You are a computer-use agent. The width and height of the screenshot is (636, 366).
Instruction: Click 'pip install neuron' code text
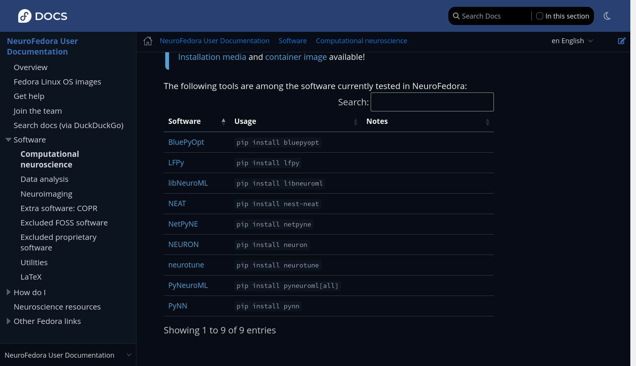click(272, 245)
